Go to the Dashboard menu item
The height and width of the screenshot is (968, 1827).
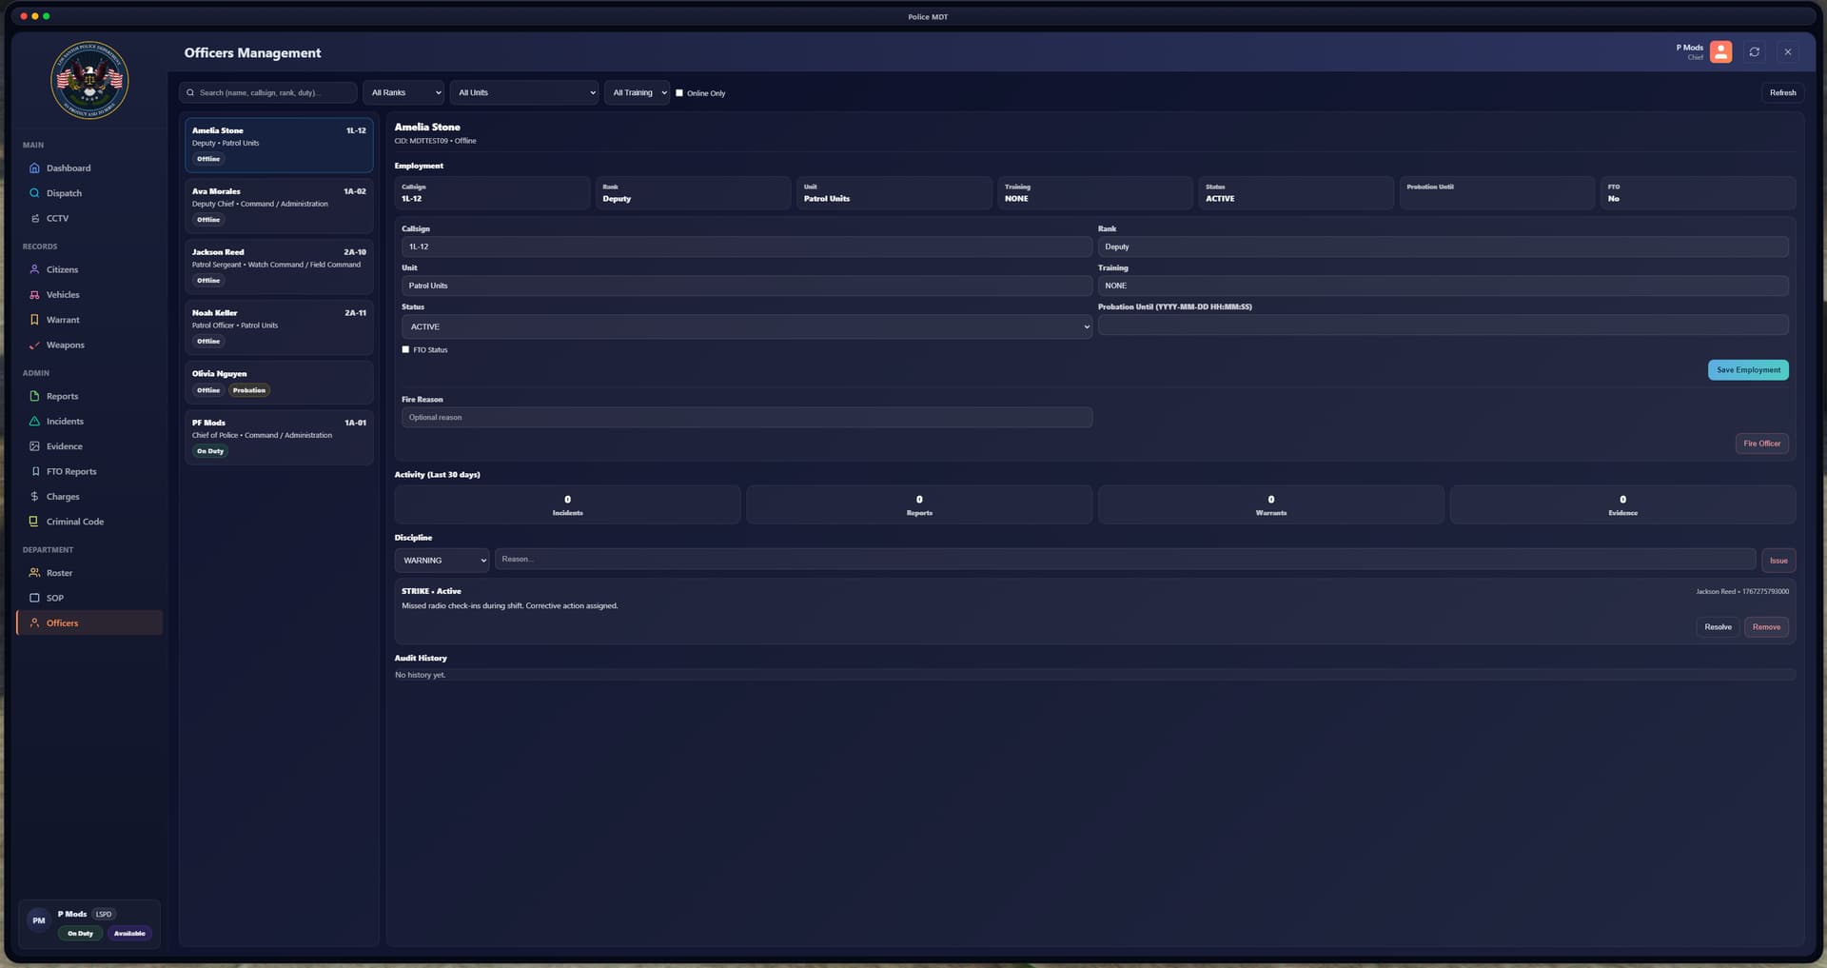pyautogui.click(x=89, y=168)
